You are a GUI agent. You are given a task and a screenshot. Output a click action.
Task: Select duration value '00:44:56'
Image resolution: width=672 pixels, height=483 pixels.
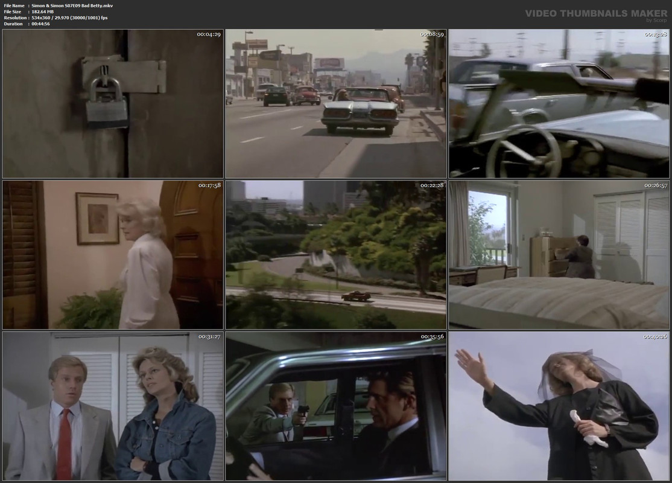click(40, 24)
